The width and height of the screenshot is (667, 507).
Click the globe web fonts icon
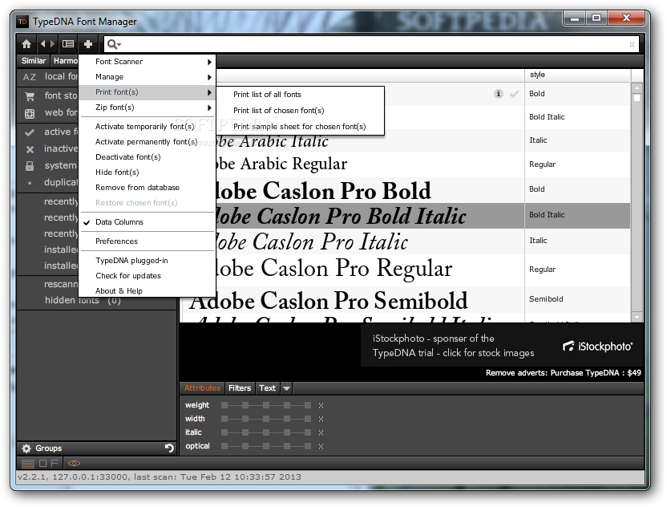(x=30, y=114)
